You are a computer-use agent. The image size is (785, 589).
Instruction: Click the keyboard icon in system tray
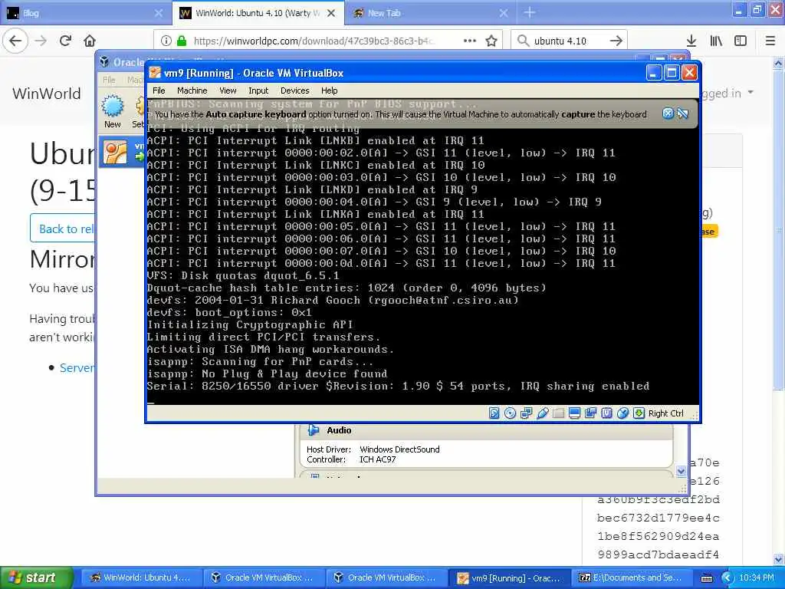tap(707, 578)
